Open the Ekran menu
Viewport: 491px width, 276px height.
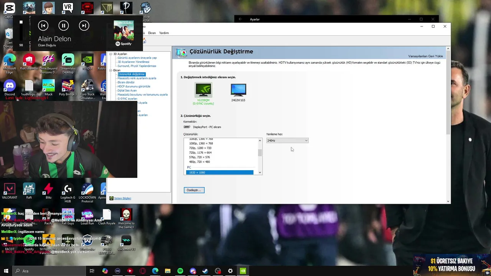point(152,33)
